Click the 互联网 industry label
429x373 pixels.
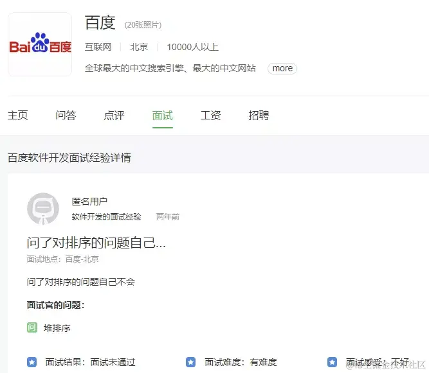98,47
